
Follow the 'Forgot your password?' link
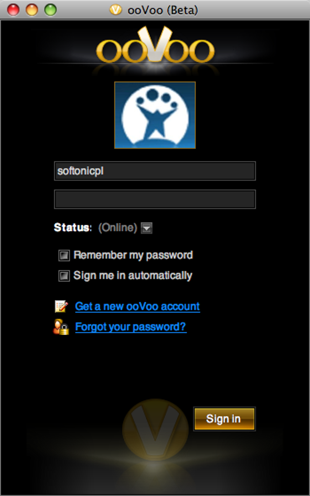point(131,327)
